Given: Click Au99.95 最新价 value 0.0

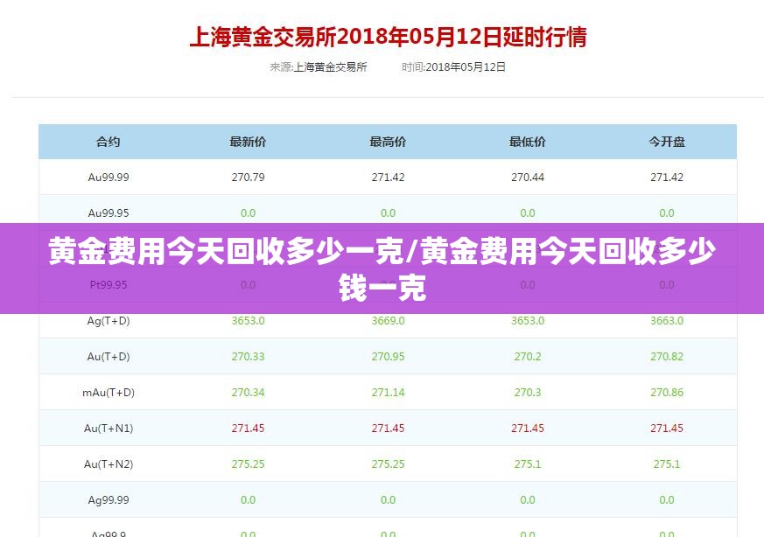Looking at the screenshot, I should [248, 213].
